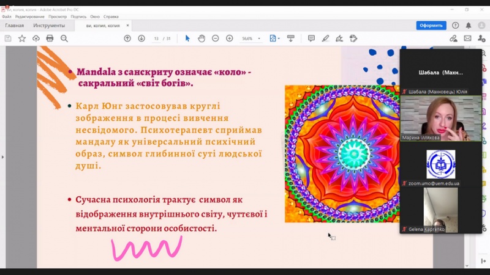Switch to the Инструменты tab
This screenshot has width=490, height=275.
click(x=50, y=26)
